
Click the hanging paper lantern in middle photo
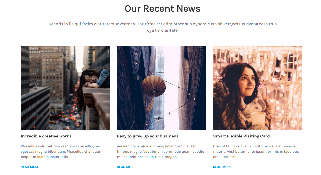[154, 86]
